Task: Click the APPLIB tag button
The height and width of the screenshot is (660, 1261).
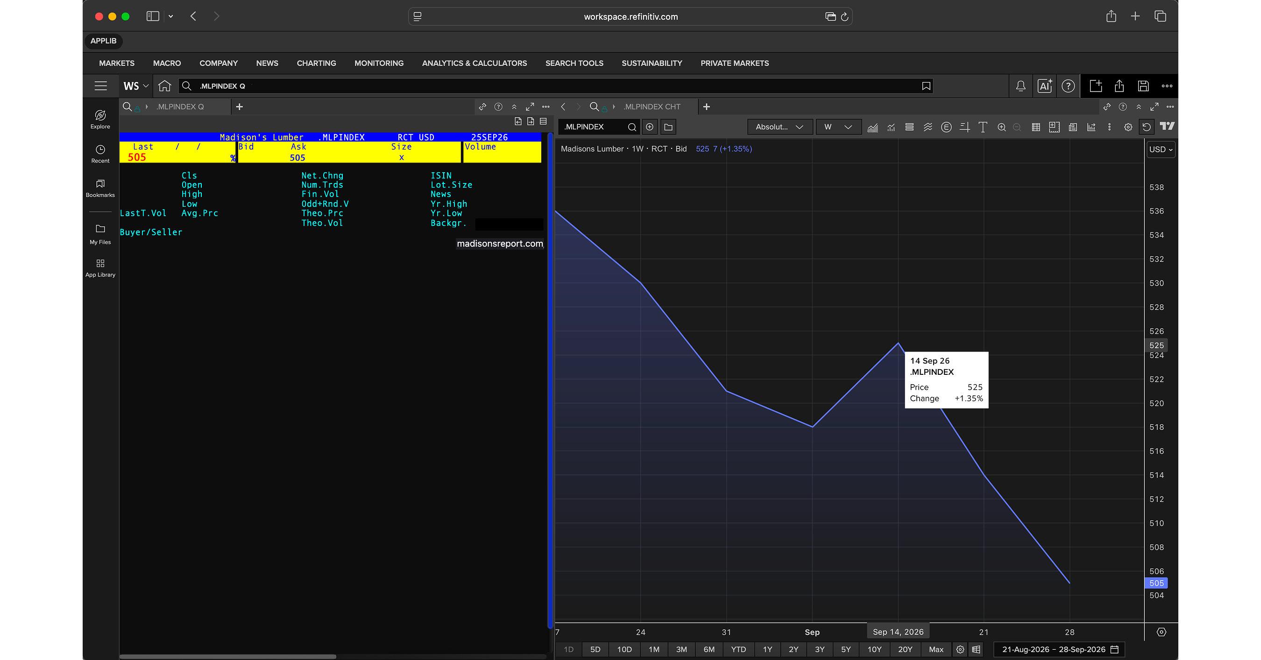Action: [x=103, y=41]
